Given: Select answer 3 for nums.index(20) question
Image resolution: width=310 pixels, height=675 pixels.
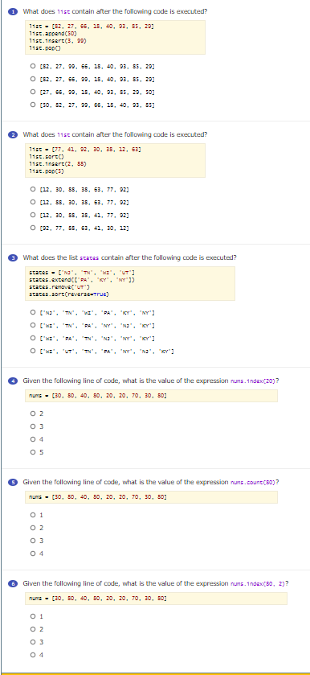Looking at the screenshot, I should click(33, 426).
